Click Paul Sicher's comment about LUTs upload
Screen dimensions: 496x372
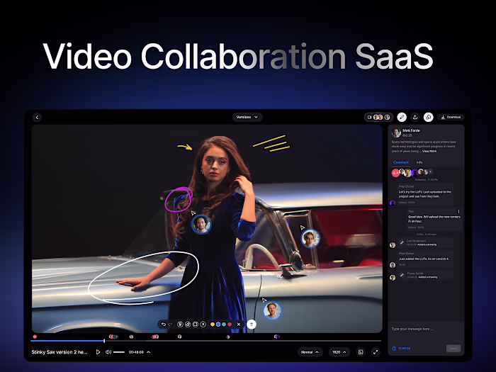[425, 194]
